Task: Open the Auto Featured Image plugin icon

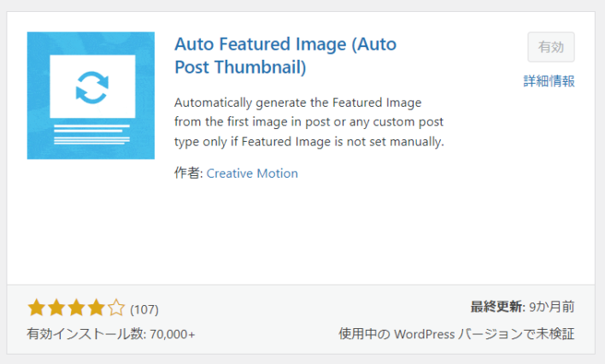Action: [91, 96]
